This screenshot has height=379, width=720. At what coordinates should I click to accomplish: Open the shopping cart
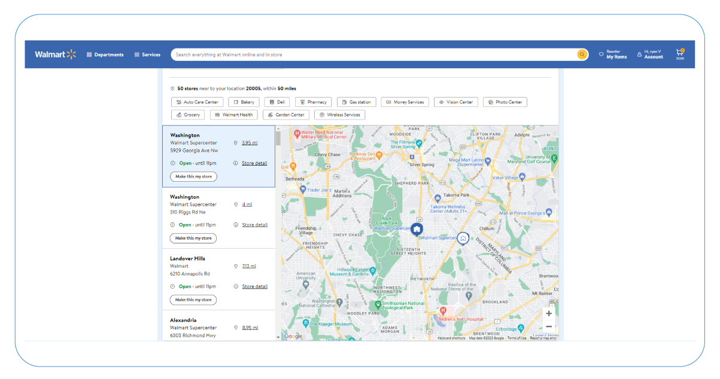pyautogui.click(x=680, y=54)
